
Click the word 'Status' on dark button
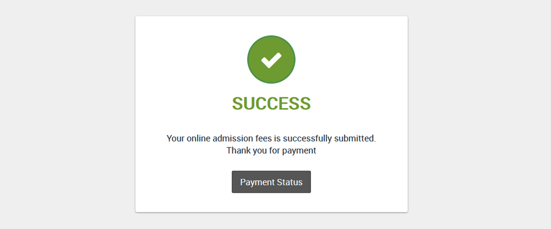pos(290,182)
